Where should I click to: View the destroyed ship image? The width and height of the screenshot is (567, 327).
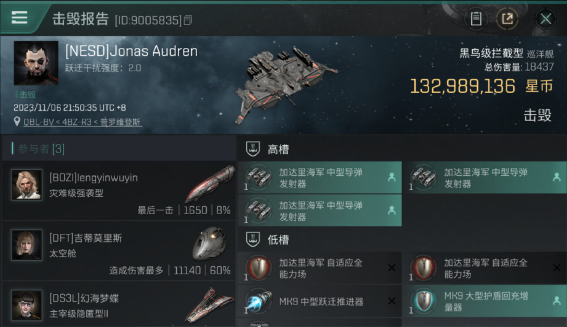click(286, 85)
